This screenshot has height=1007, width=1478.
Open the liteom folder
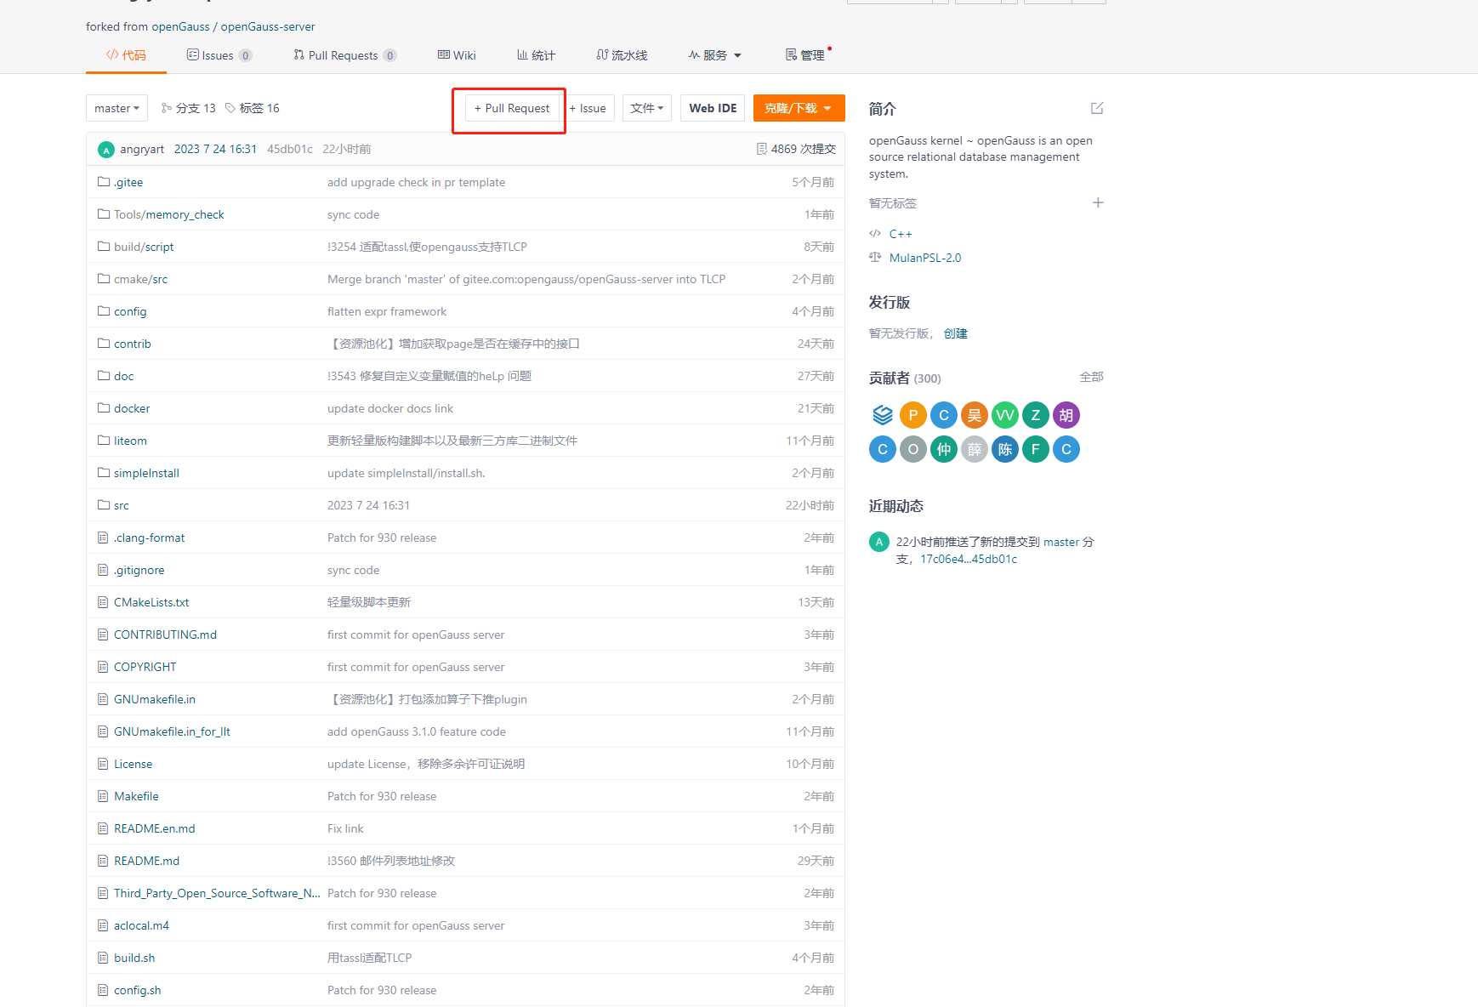(x=130, y=441)
